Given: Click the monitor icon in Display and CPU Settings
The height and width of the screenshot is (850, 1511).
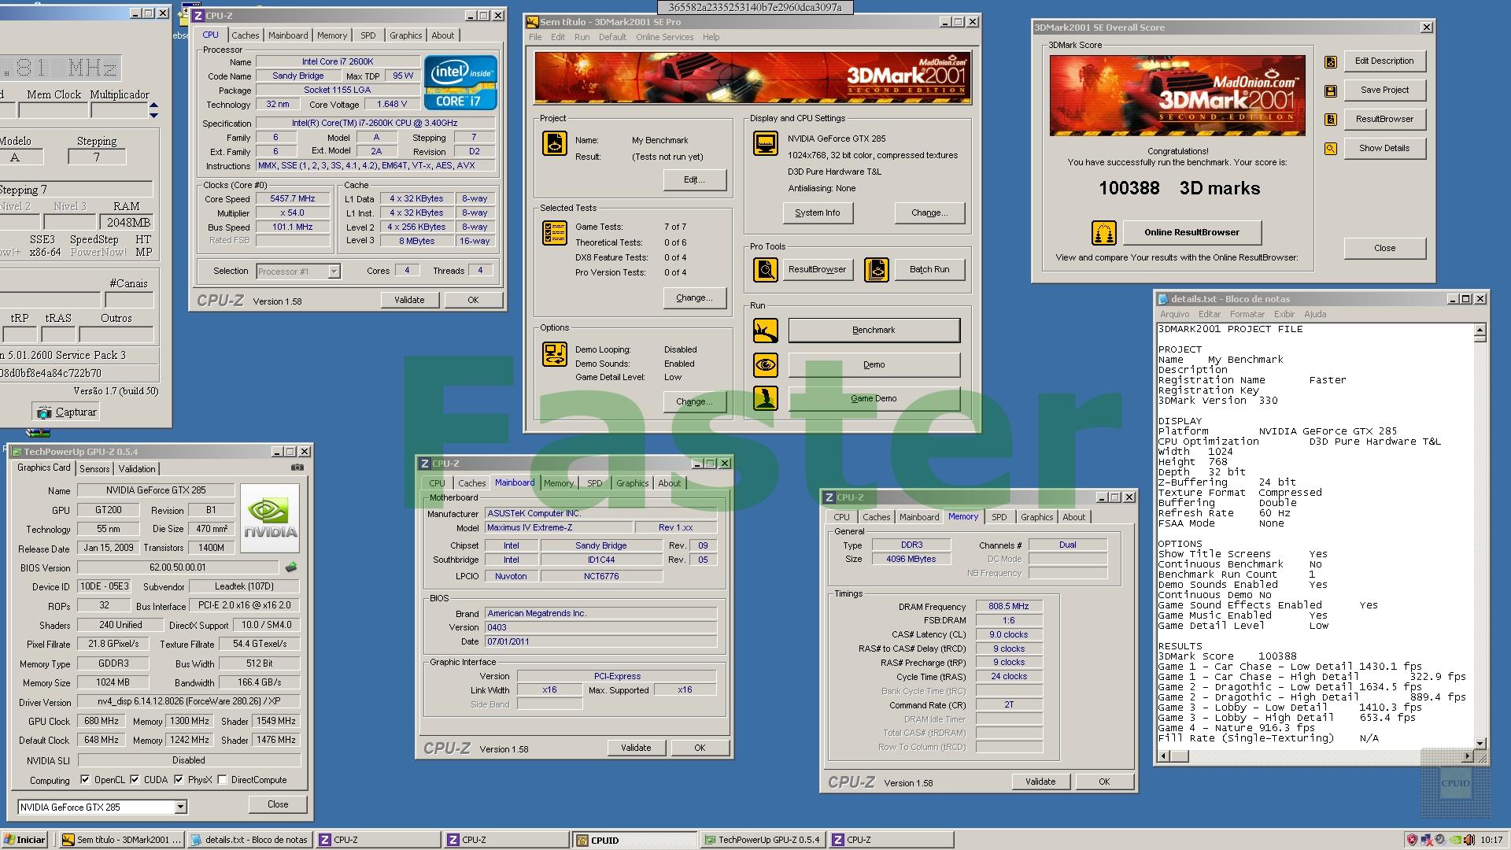Looking at the screenshot, I should (765, 143).
